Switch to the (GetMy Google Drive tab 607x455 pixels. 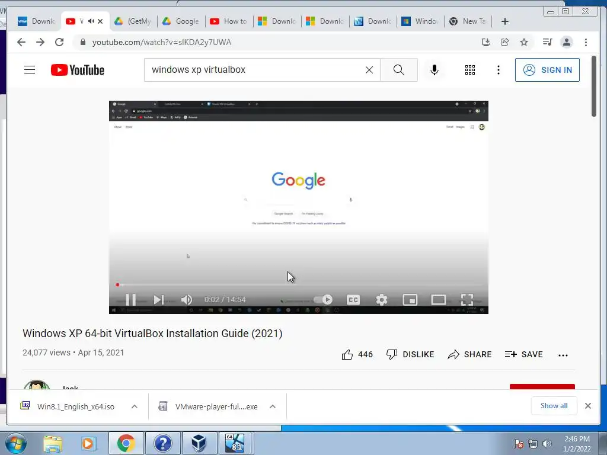pyautogui.click(x=133, y=21)
